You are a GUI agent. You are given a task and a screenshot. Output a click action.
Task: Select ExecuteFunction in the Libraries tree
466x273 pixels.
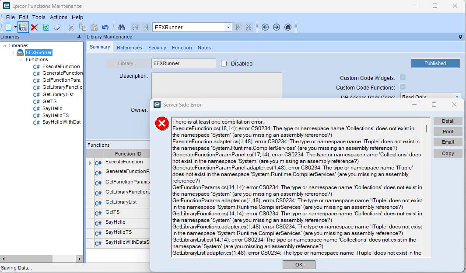point(61,66)
